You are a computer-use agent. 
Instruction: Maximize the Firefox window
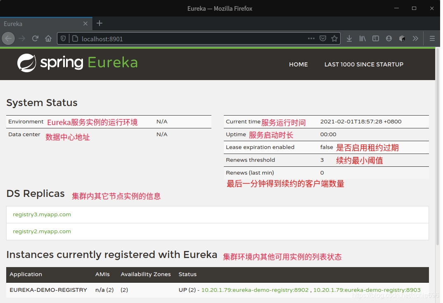[414, 8]
